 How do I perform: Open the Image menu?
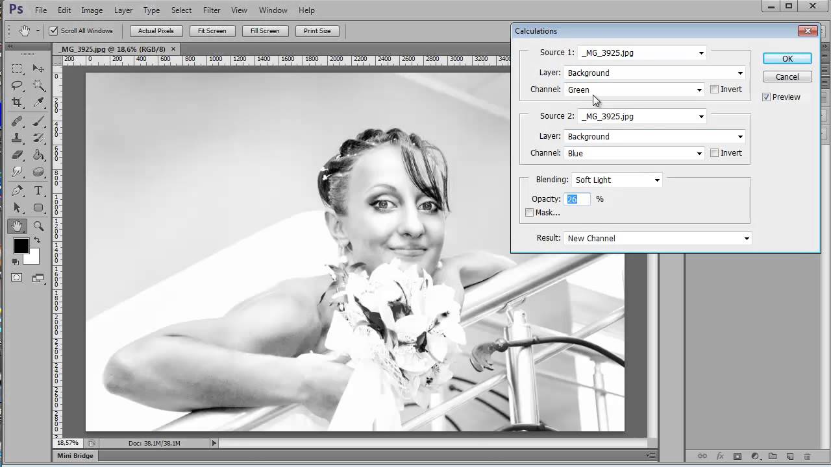click(x=92, y=10)
